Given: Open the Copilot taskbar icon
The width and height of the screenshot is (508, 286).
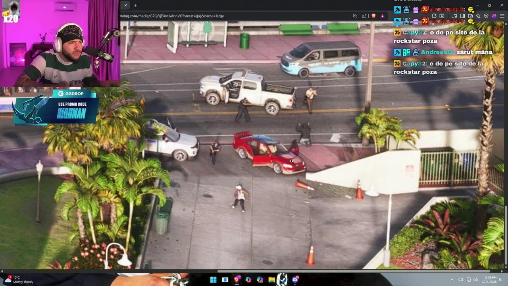Looking at the screenshot, I should 248,280.
